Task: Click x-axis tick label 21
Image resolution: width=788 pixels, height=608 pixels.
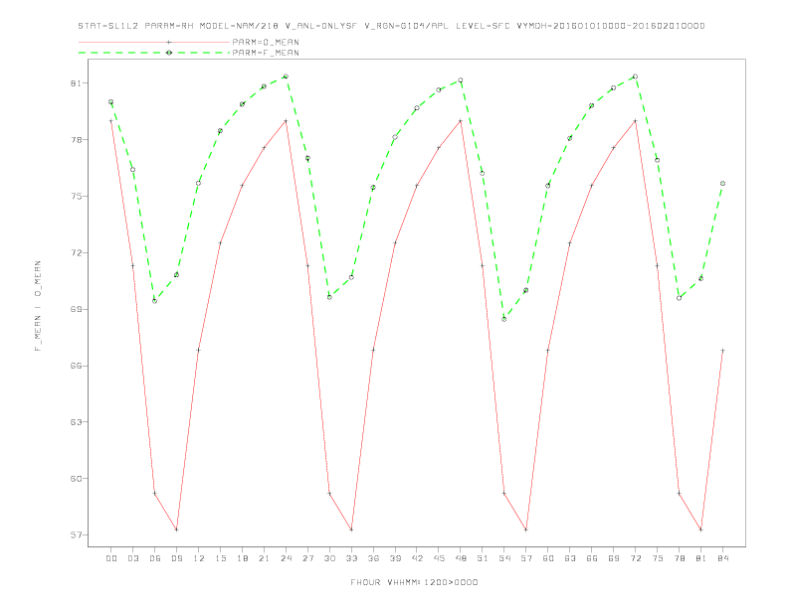Action: click(265, 558)
